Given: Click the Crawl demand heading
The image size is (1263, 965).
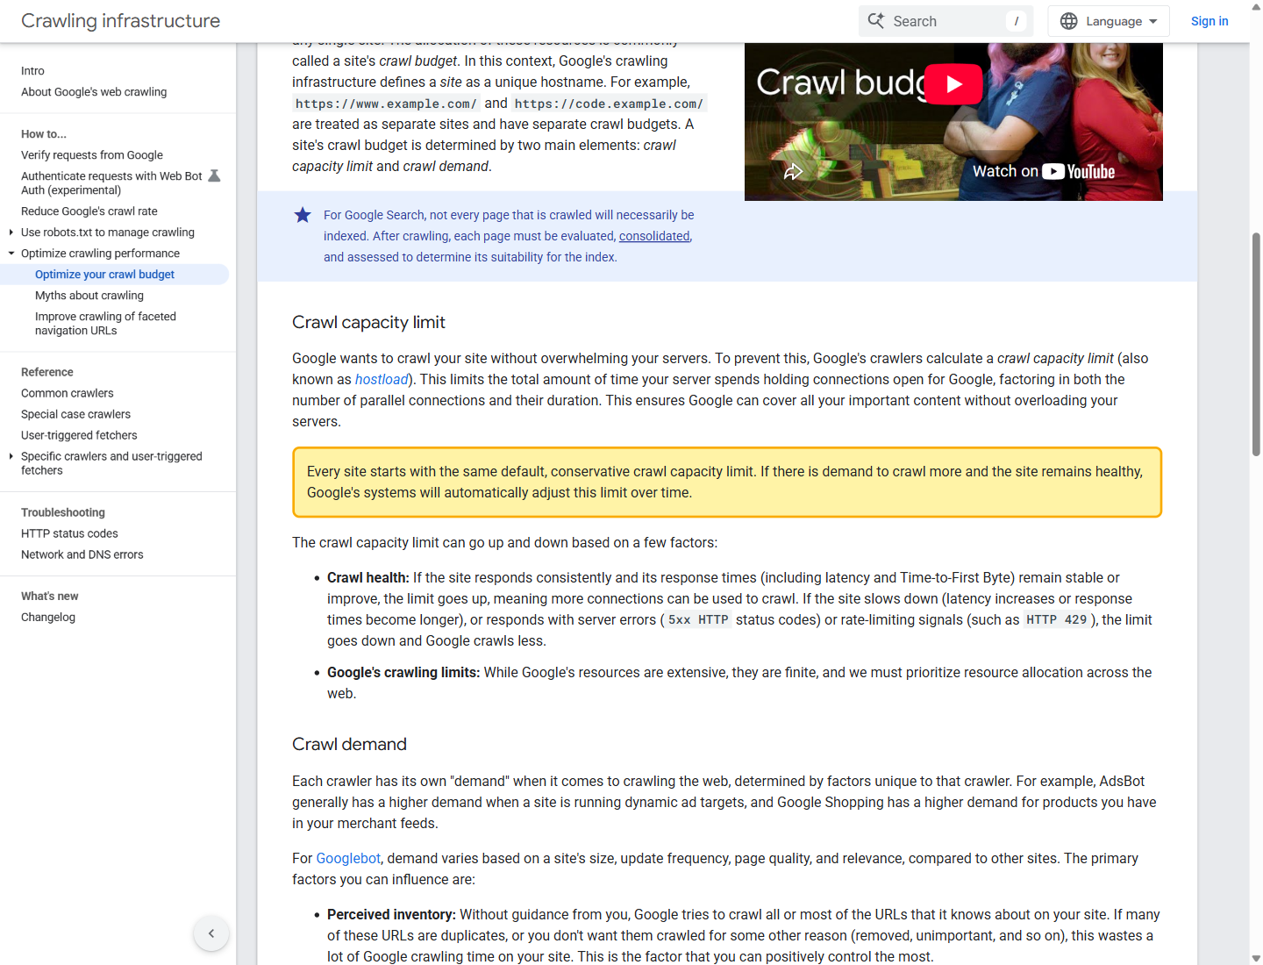Looking at the screenshot, I should (x=349, y=745).
